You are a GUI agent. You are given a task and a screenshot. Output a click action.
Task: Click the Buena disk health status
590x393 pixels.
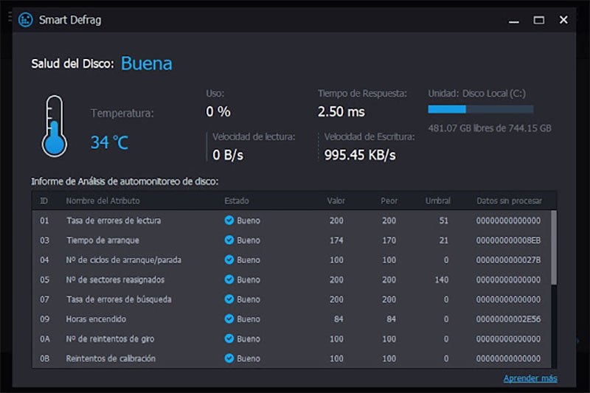(x=146, y=63)
